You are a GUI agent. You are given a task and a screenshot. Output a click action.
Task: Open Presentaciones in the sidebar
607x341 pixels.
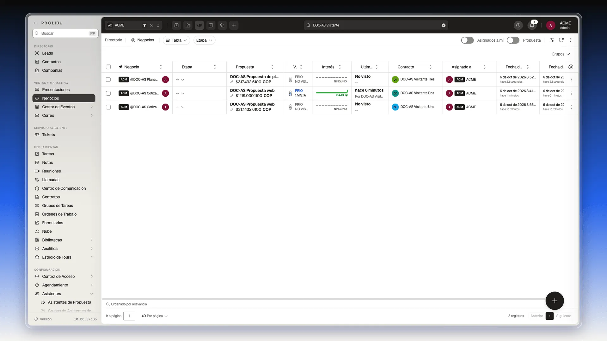click(64, 90)
